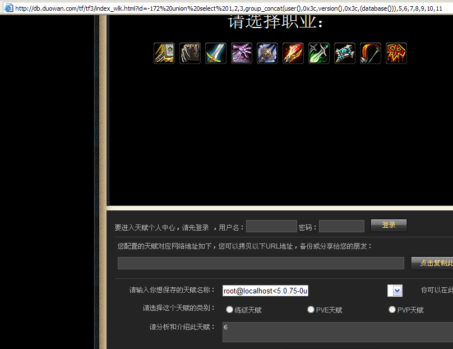Select the Druid class green claw icon
This screenshot has height=349, width=453.
(319, 53)
